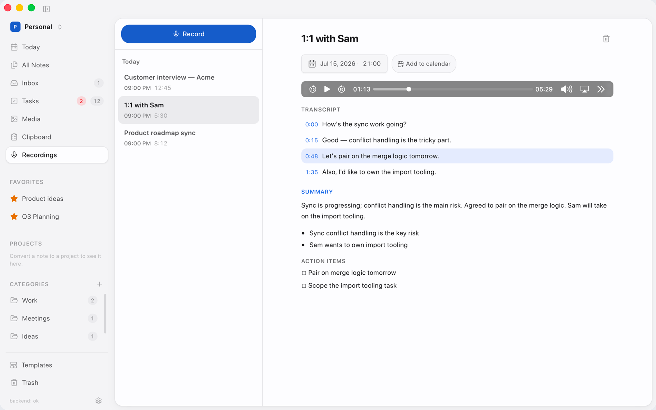The height and width of the screenshot is (410, 656).
Task: Click the Personal workspace P avatar
Action: coord(15,27)
